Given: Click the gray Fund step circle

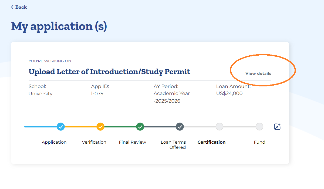Looking at the screenshot, I should click(259, 127).
